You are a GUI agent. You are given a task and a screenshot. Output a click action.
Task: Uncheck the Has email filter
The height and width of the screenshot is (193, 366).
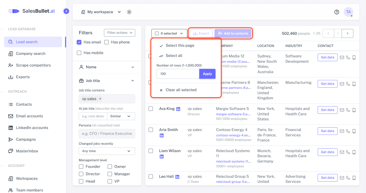tap(79, 42)
